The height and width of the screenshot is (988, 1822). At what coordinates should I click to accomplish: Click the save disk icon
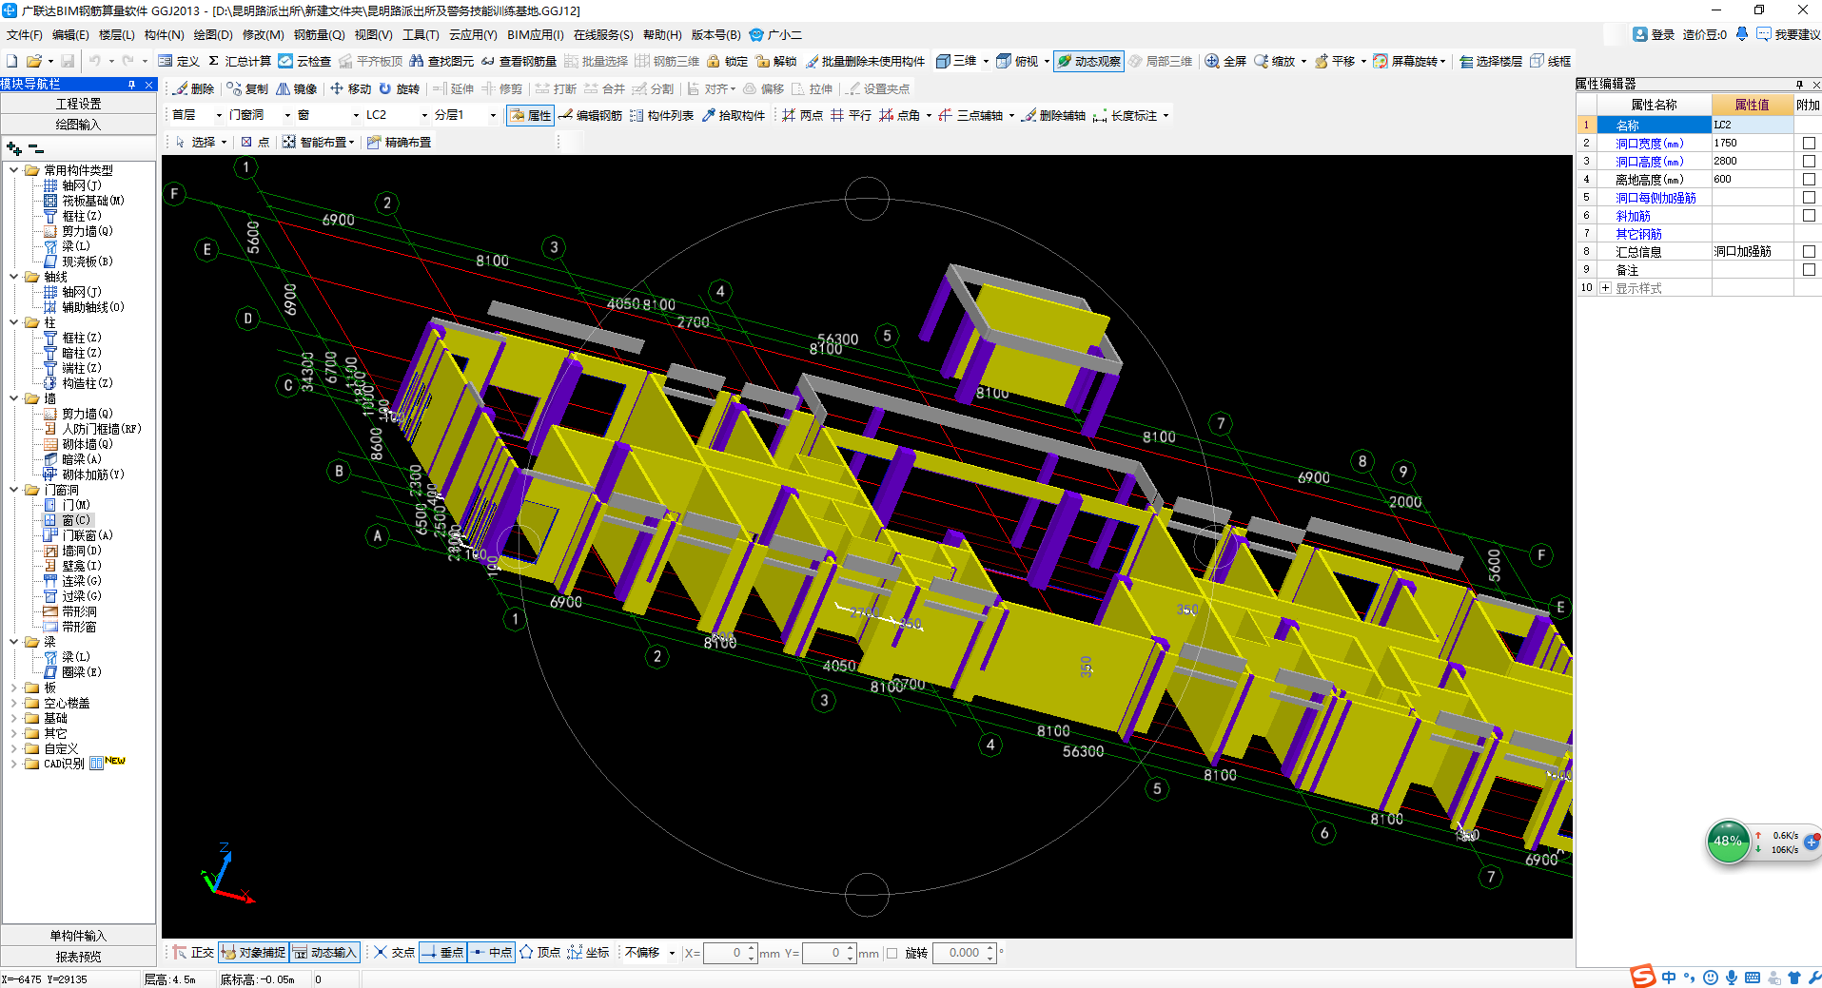click(68, 61)
